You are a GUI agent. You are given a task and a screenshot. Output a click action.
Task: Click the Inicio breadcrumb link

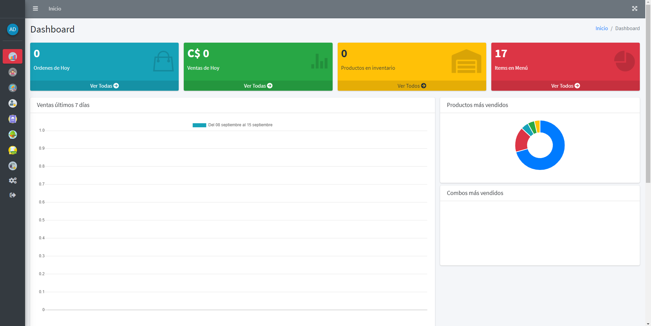601,28
